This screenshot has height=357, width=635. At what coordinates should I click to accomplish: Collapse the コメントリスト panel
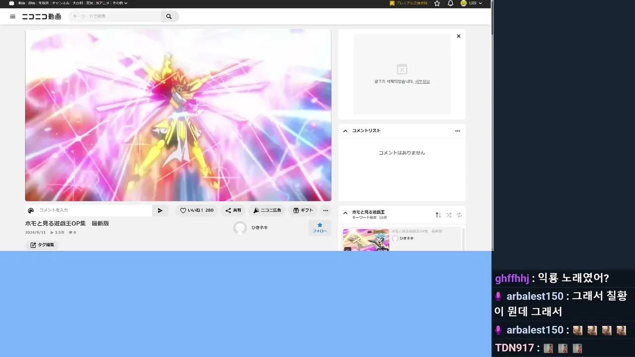point(345,131)
